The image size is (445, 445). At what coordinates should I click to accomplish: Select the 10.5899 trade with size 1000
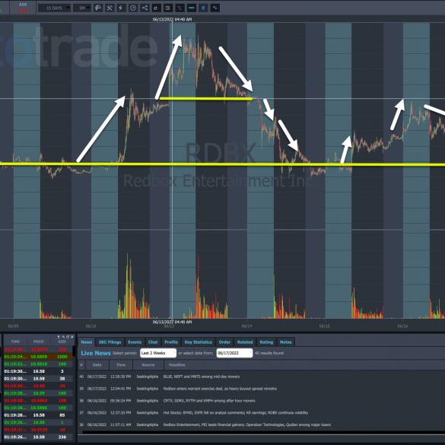[x=38, y=357]
